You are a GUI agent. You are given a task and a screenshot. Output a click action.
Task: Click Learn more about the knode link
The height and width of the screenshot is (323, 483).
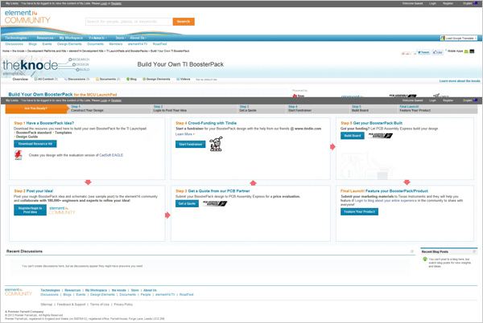(460, 81)
